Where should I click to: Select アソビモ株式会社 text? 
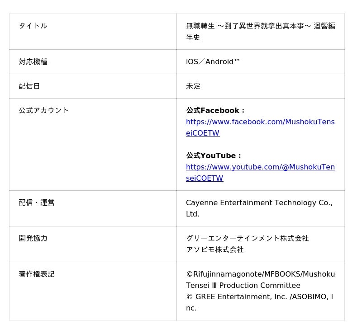point(214,249)
